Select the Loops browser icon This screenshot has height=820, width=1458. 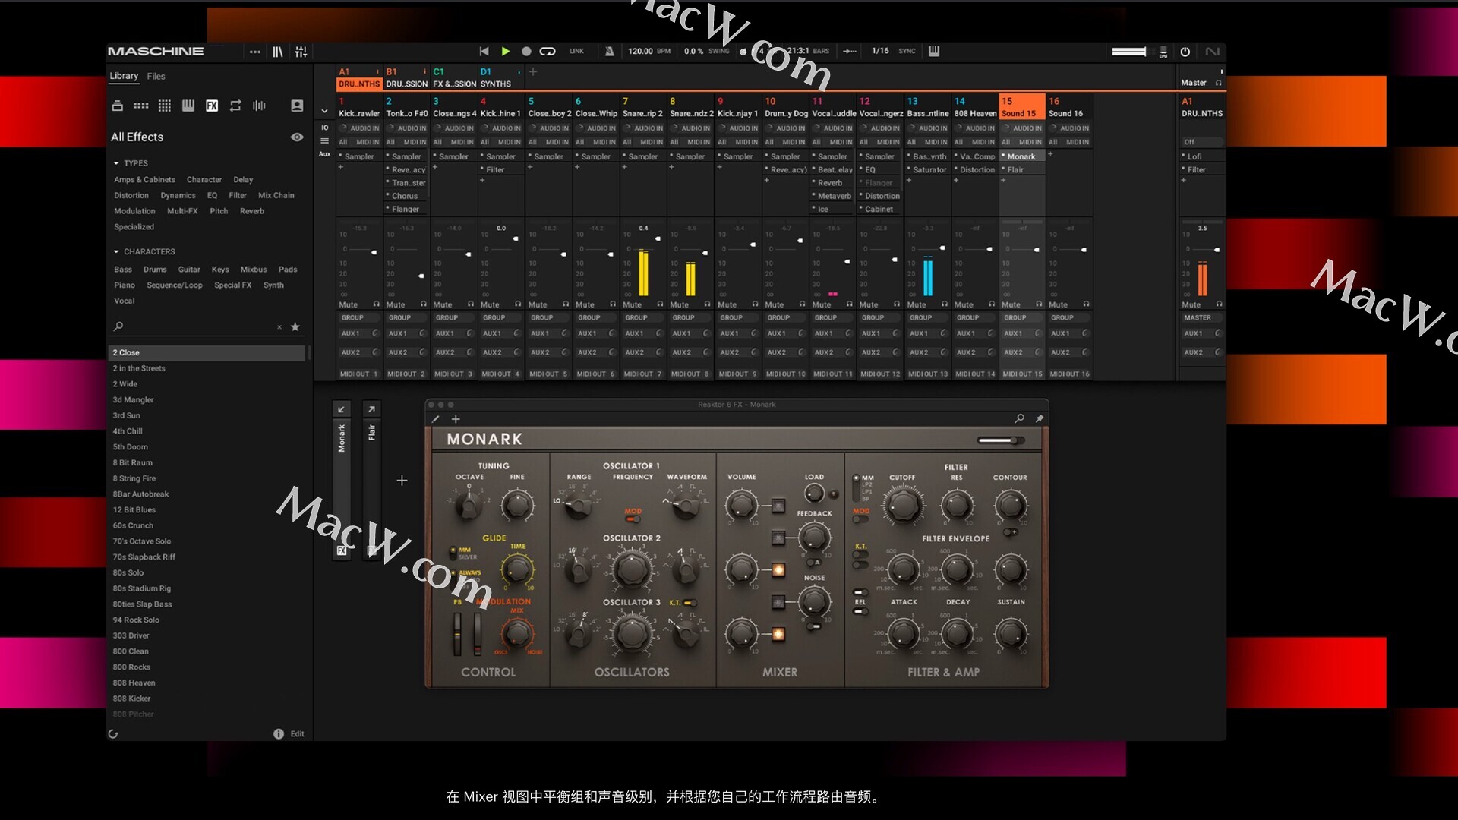coord(235,106)
